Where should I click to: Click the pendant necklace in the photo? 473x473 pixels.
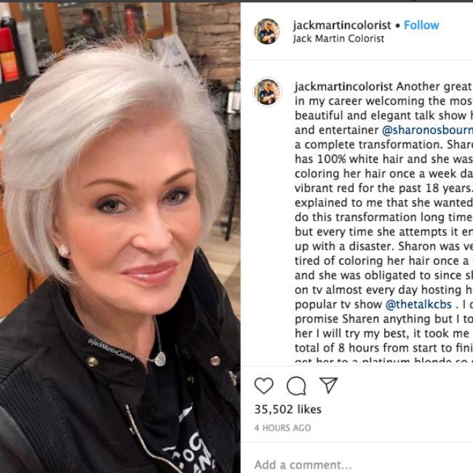point(160,359)
